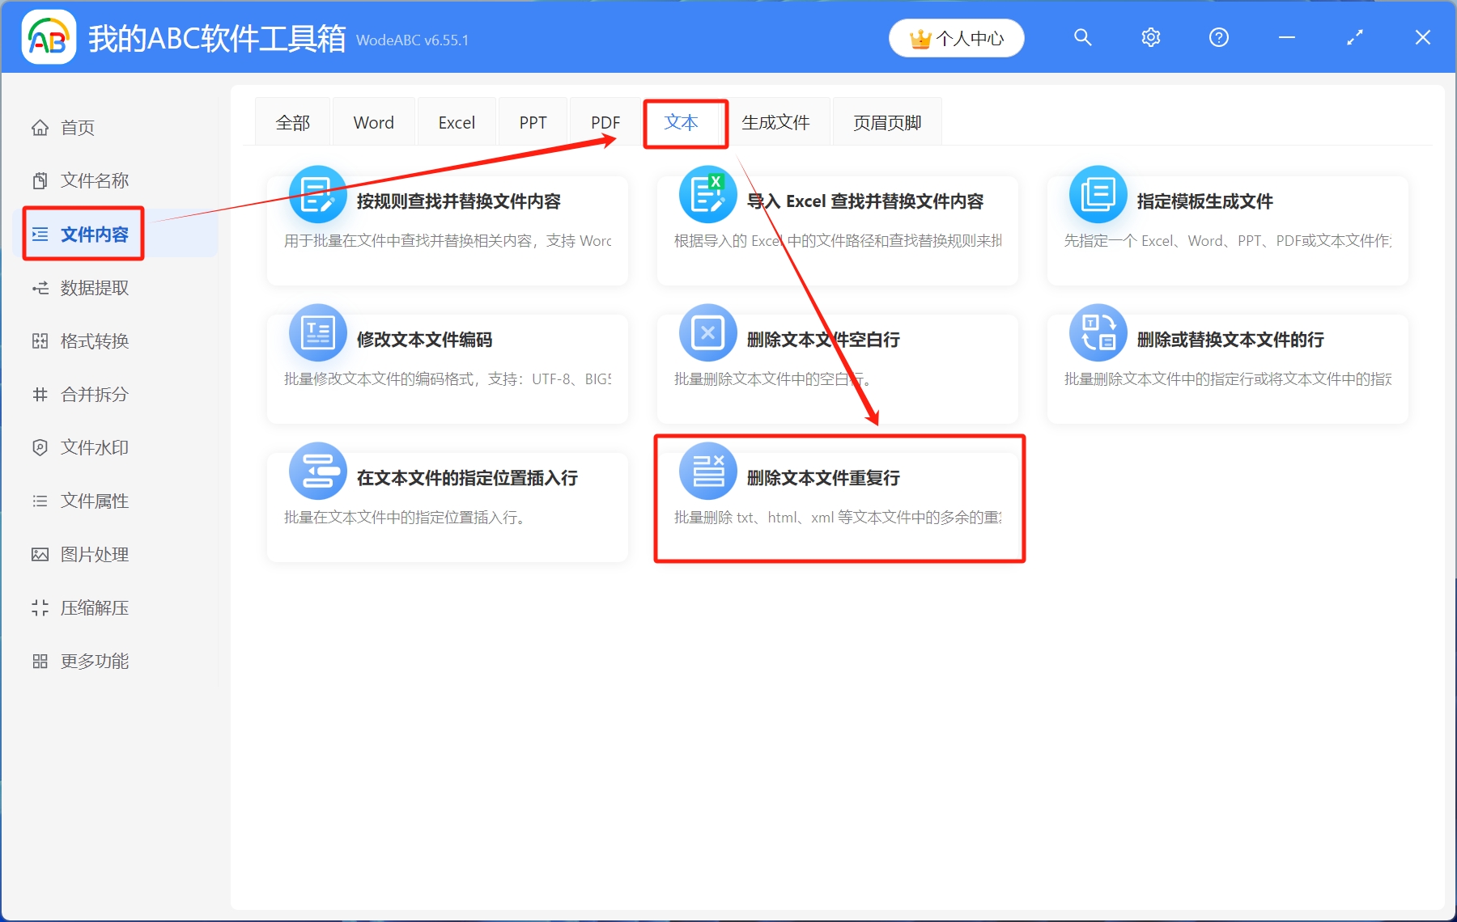Open the 页眉页脚 tab

(887, 122)
